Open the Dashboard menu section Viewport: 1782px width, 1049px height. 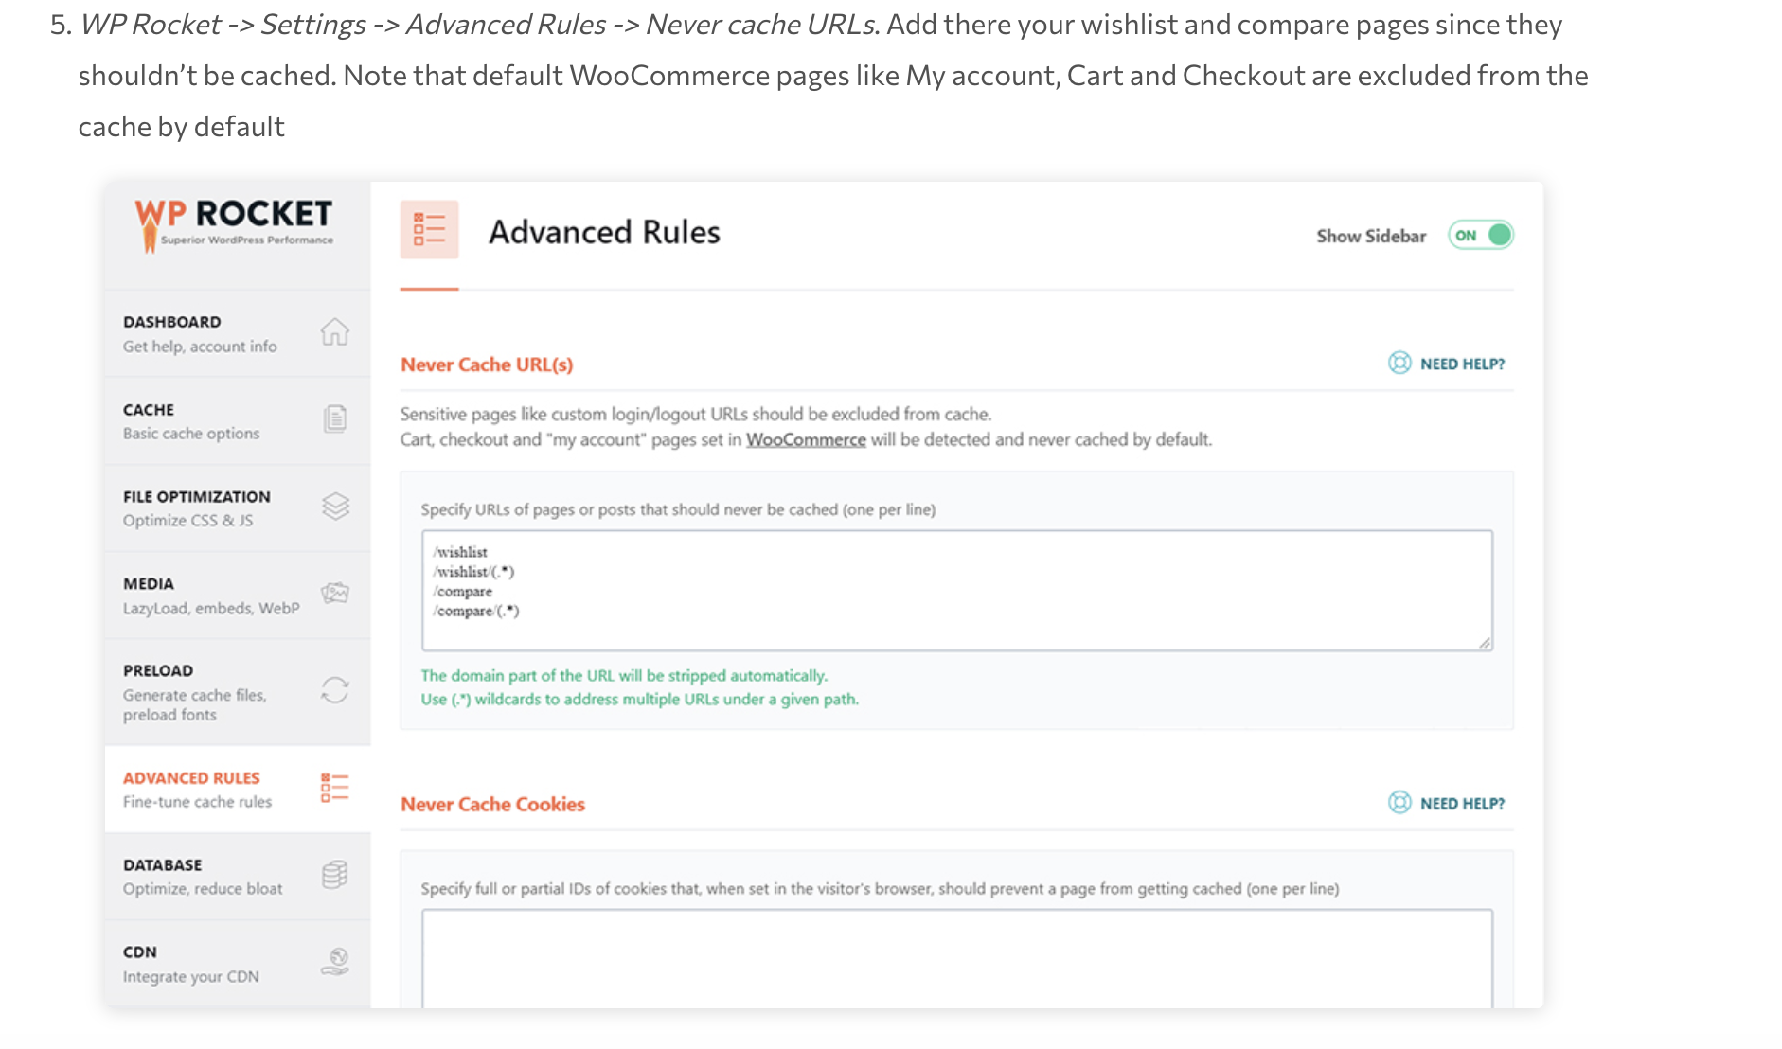(x=238, y=333)
